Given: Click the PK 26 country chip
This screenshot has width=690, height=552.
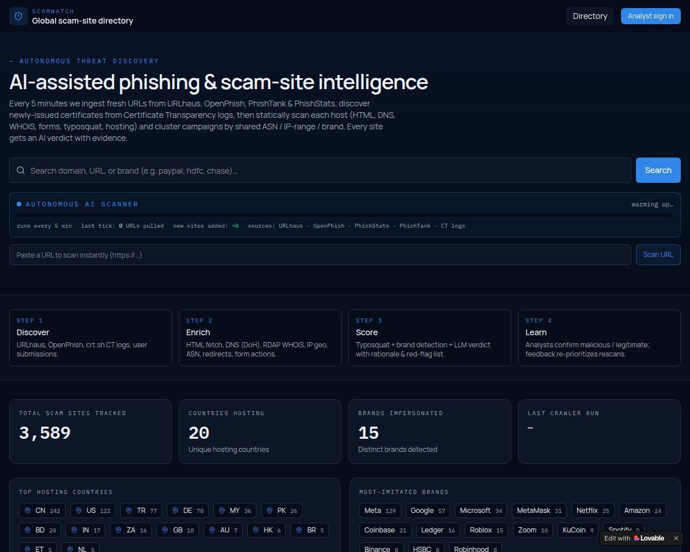Looking at the screenshot, I should click(x=281, y=511).
